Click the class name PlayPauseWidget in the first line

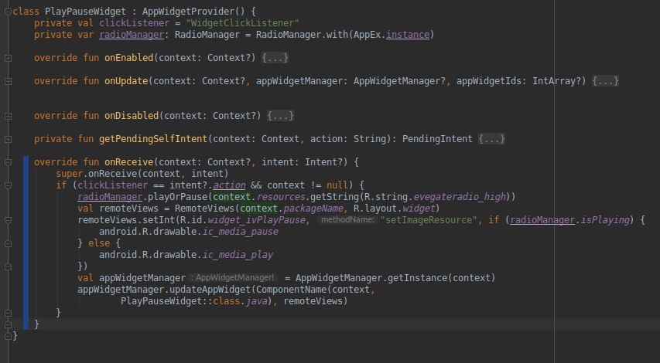pos(85,12)
